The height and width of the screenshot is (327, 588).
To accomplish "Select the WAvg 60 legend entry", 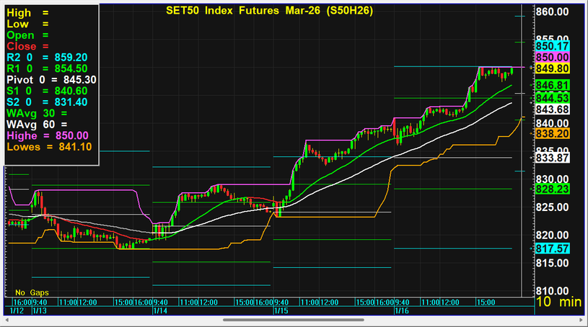I will coord(31,125).
